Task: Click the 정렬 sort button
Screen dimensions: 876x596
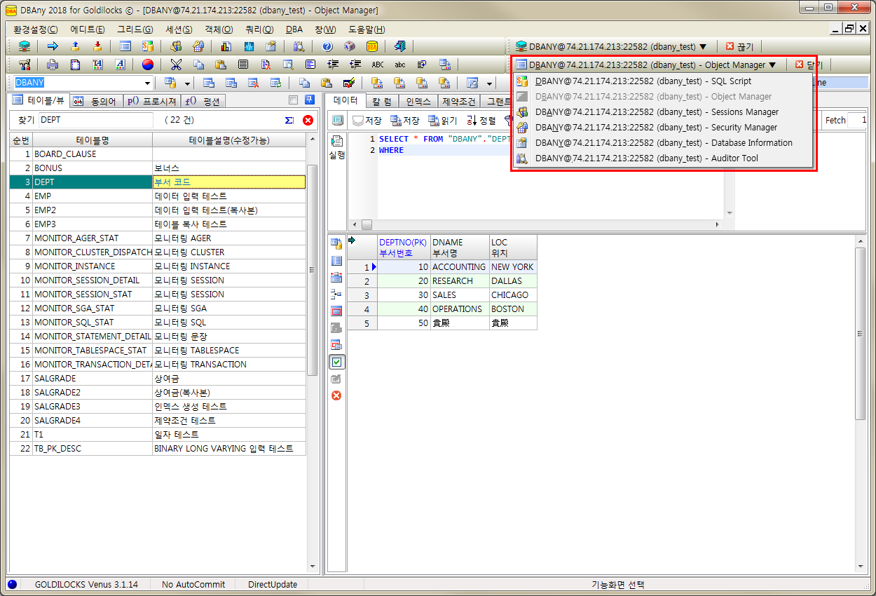Action: 481,121
